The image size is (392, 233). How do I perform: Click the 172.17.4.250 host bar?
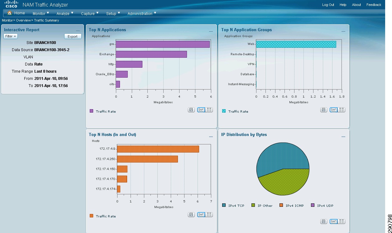[x=147, y=159]
